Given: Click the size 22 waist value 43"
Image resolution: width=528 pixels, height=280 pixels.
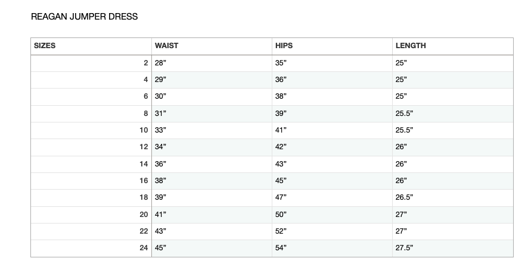Looking at the screenshot, I should pos(160,231).
